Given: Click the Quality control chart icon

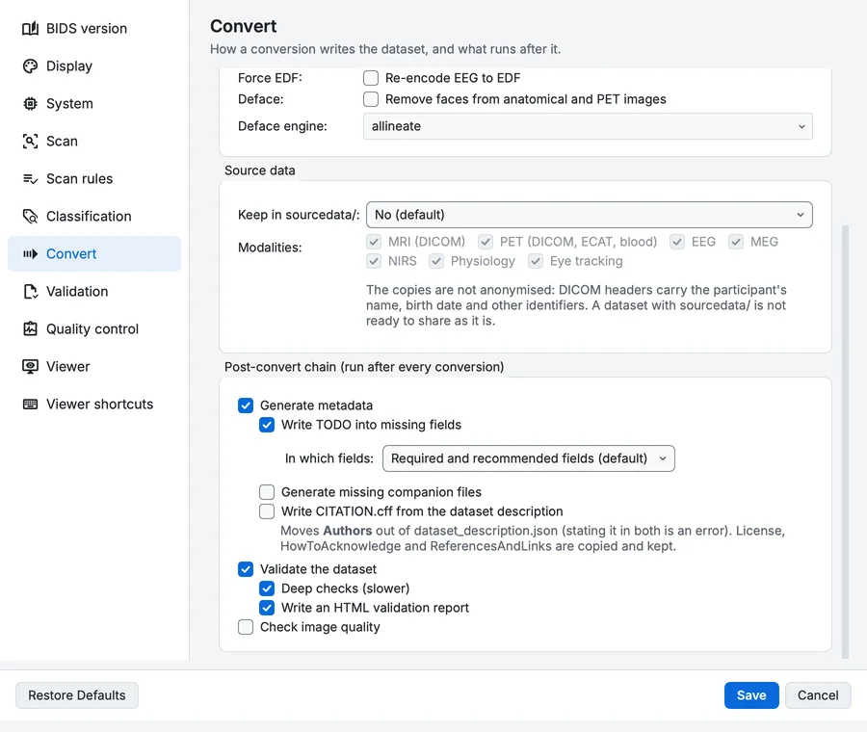Looking at the screenshot, I should click(x=31, y=329).
